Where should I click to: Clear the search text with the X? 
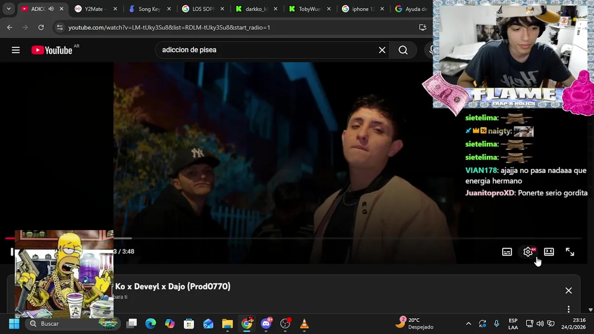(382, 50)
